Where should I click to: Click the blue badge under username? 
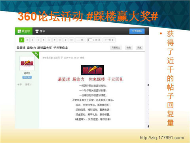27,77
